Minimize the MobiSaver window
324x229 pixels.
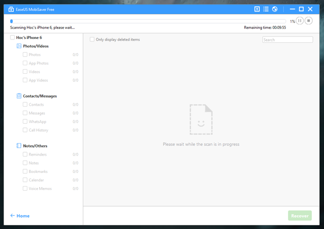click(293, 9)
